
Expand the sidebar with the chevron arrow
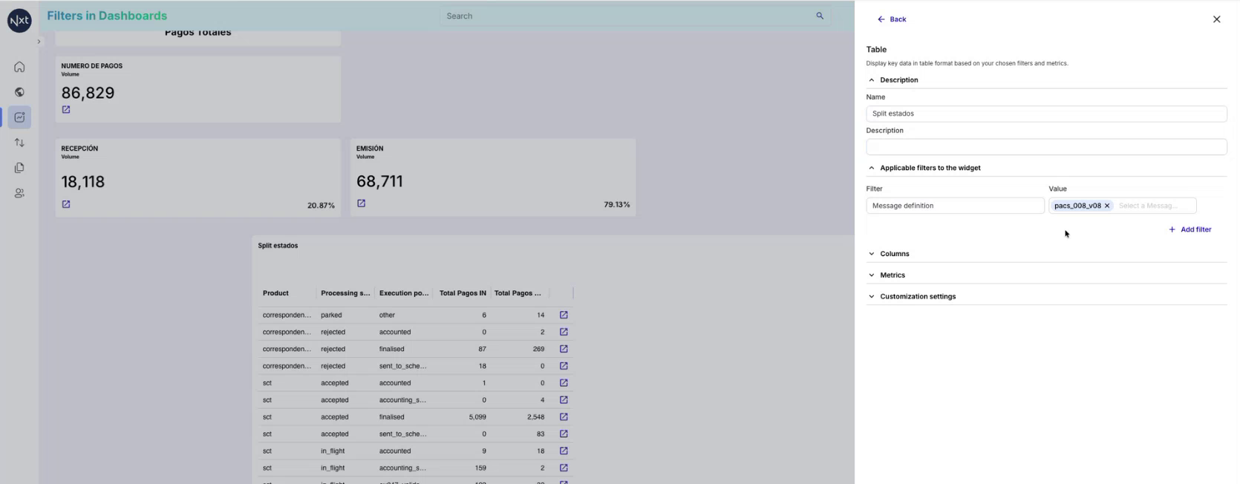pos(39,42)
